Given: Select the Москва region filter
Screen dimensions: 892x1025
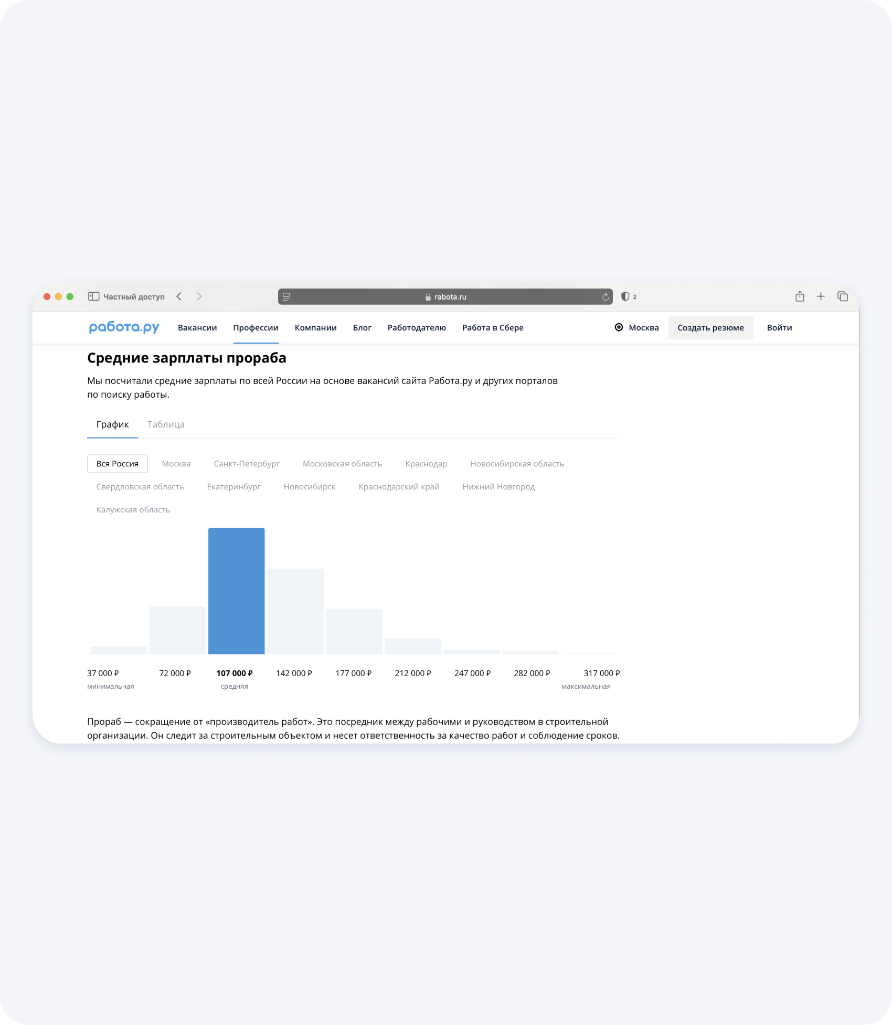Looking at the screenshot, I should click(176, 464).
